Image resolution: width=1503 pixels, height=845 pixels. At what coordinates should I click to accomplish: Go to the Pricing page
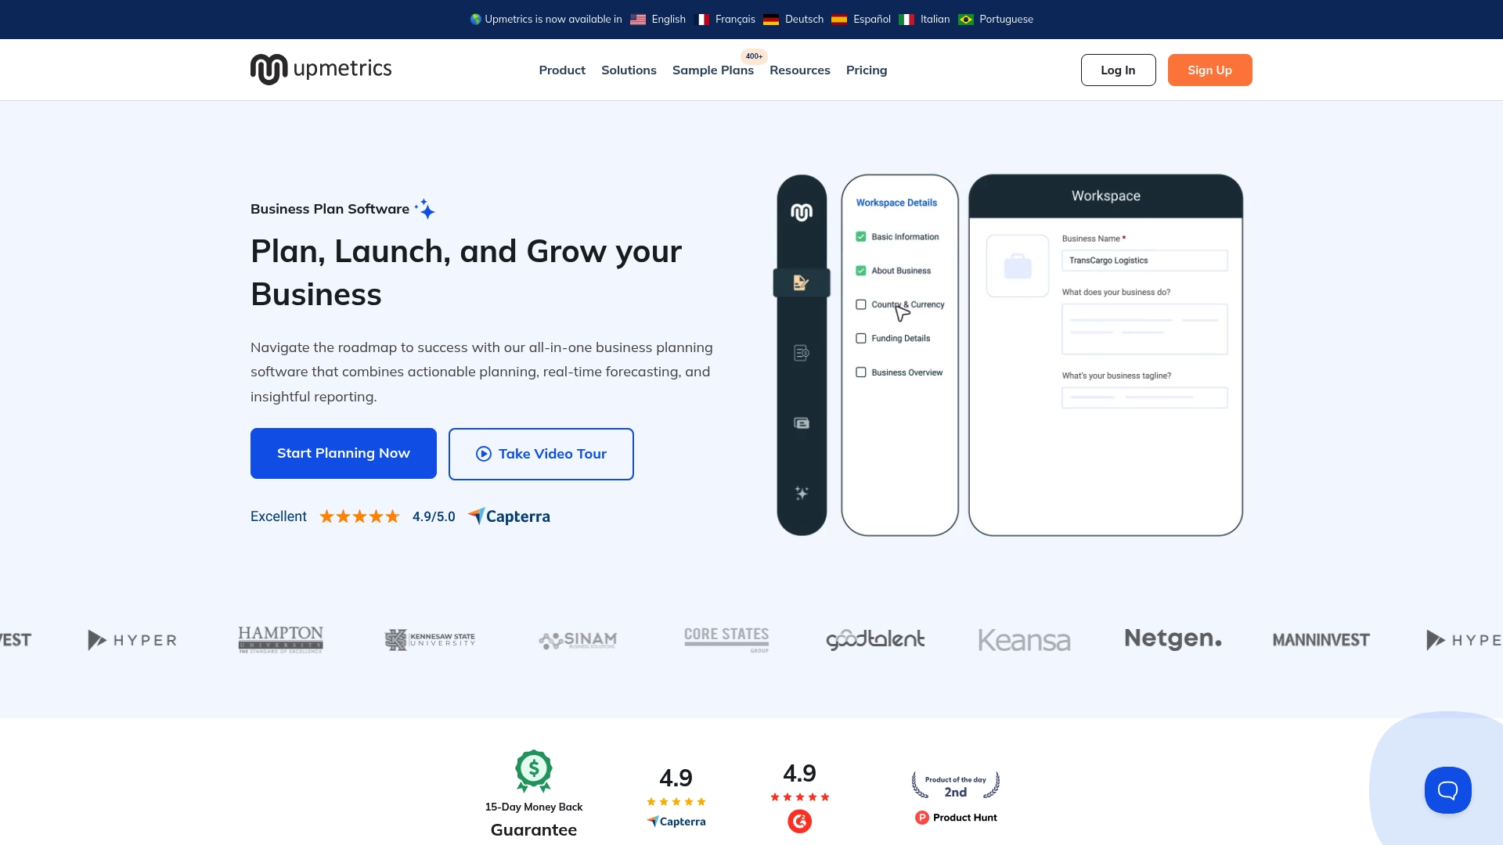tap(867, 70)
